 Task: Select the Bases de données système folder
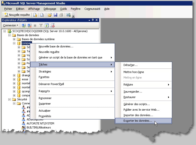coord(38,39)
